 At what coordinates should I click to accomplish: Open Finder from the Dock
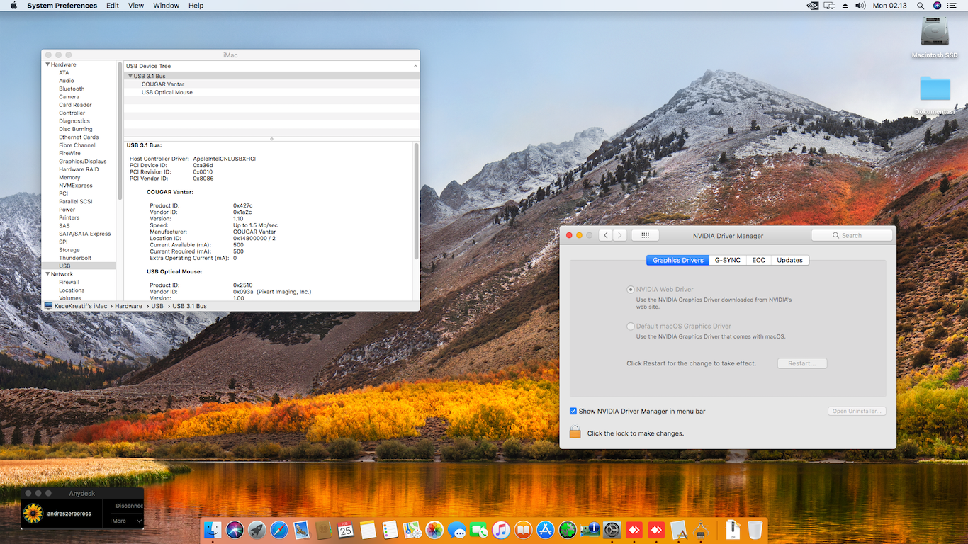213,529
